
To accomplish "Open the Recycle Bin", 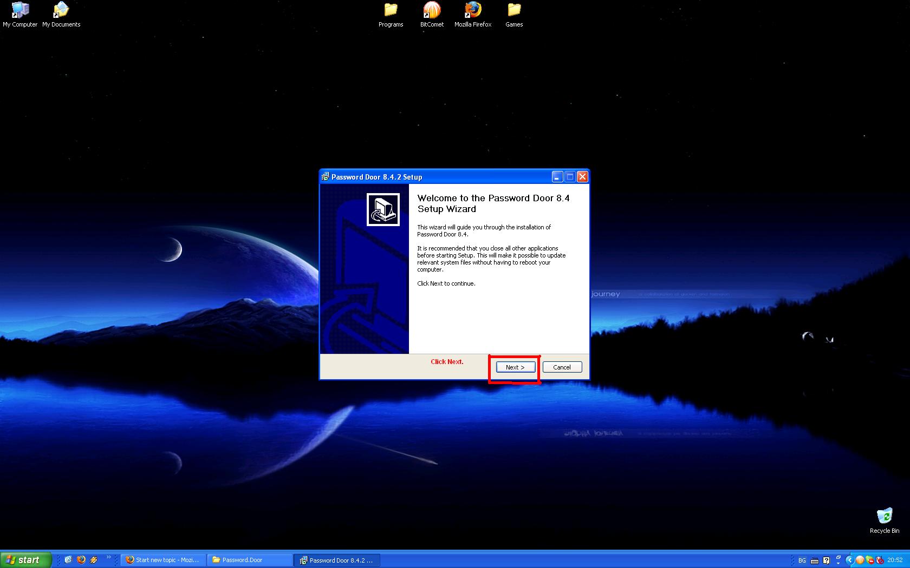I will pyautogui.click(x=884, y=520).
